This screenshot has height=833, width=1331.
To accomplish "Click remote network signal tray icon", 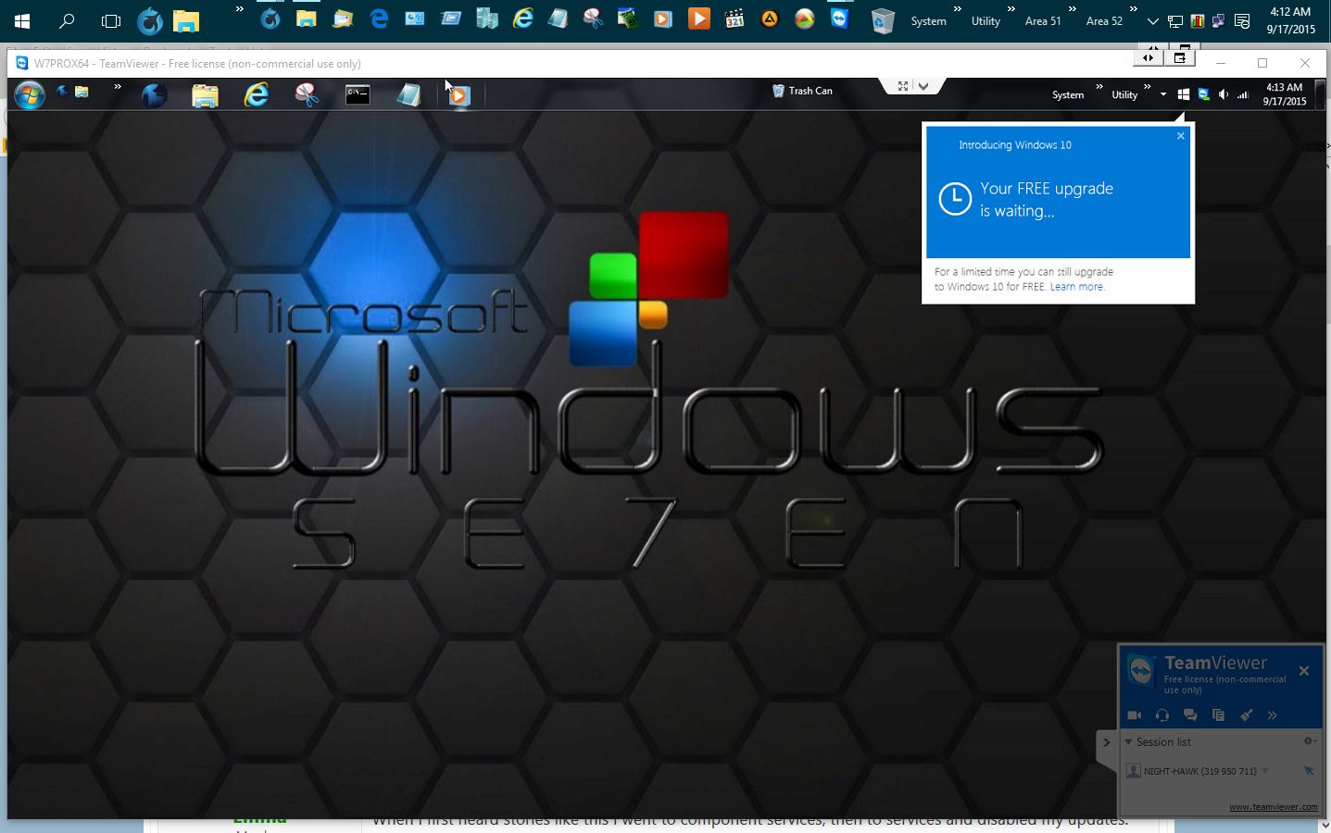I will tap(1243, 94).
